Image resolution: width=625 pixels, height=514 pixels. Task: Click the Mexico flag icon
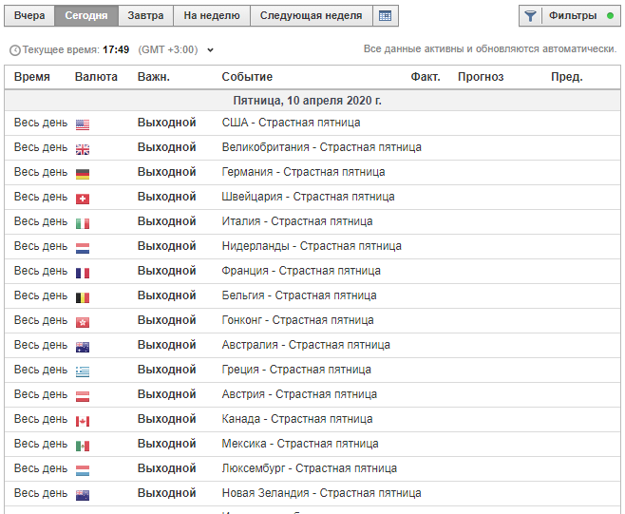pos(83,447)
